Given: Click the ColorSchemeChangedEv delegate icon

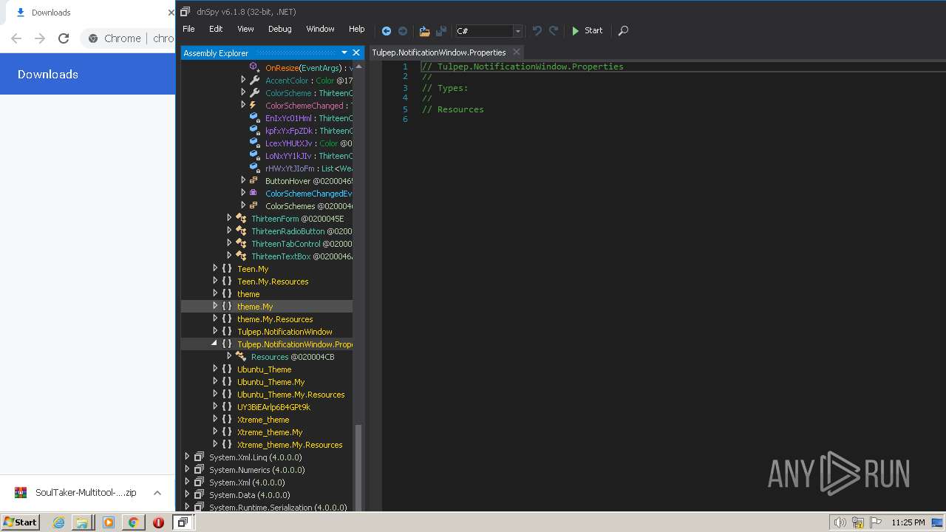Looking at the screenshot, I should pos(254,193).
